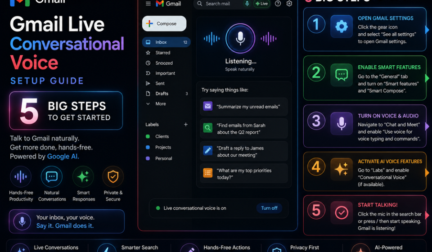Click the gear icon in step 1 card
This screenshot has height=252, width=432.
tap(342, 27)
